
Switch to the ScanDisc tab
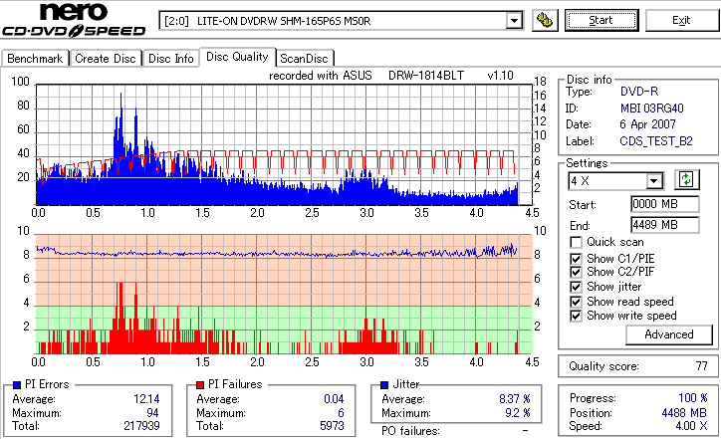click(304, 59)
